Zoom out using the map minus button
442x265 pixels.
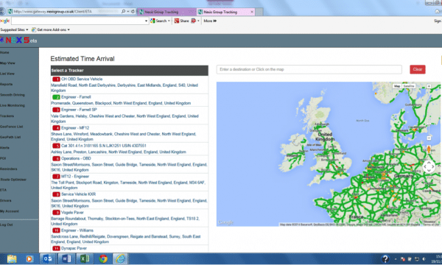tap(429, 138)
